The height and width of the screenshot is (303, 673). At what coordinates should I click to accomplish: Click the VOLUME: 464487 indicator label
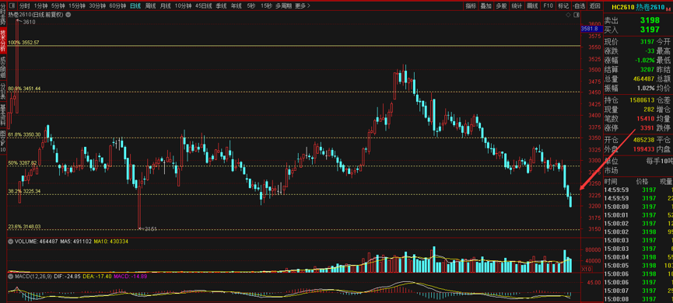point(35,242)
